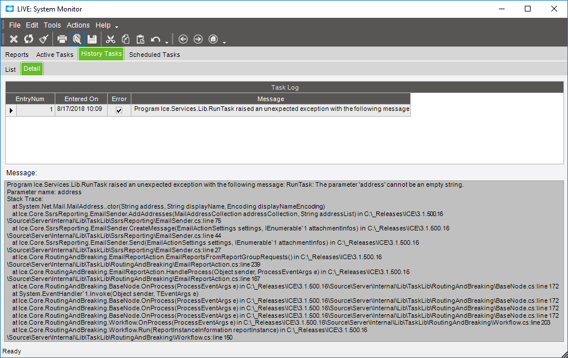Sort by the Entered On column header

point(81,99)
